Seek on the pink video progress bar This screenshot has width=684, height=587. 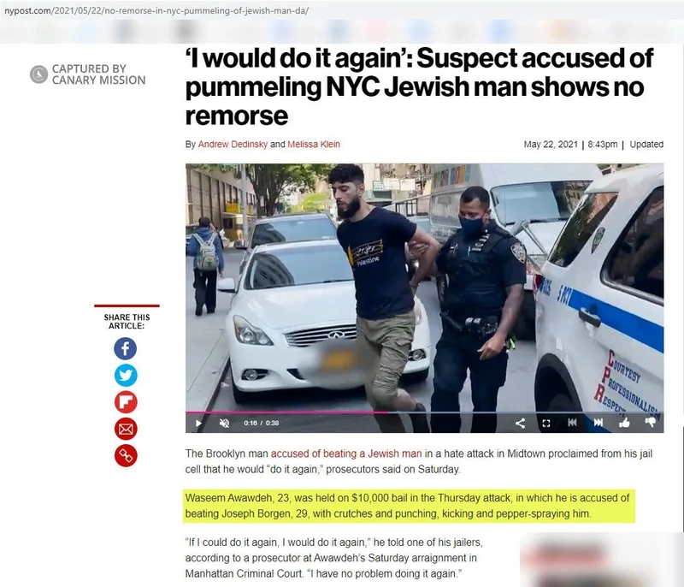click(x=424, y=412)
